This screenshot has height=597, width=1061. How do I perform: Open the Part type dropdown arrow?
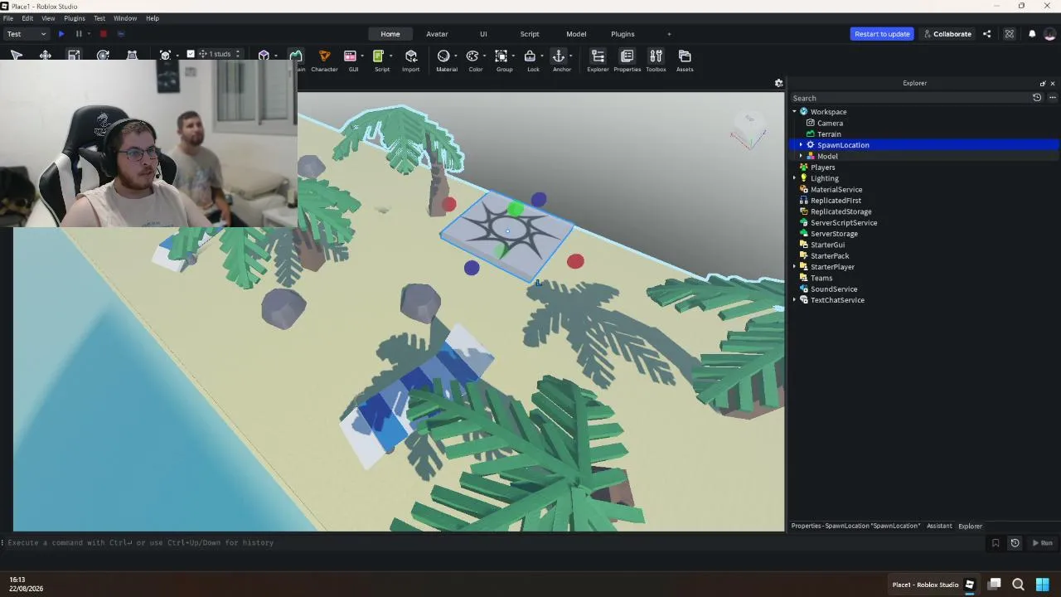tap(275, 56)
